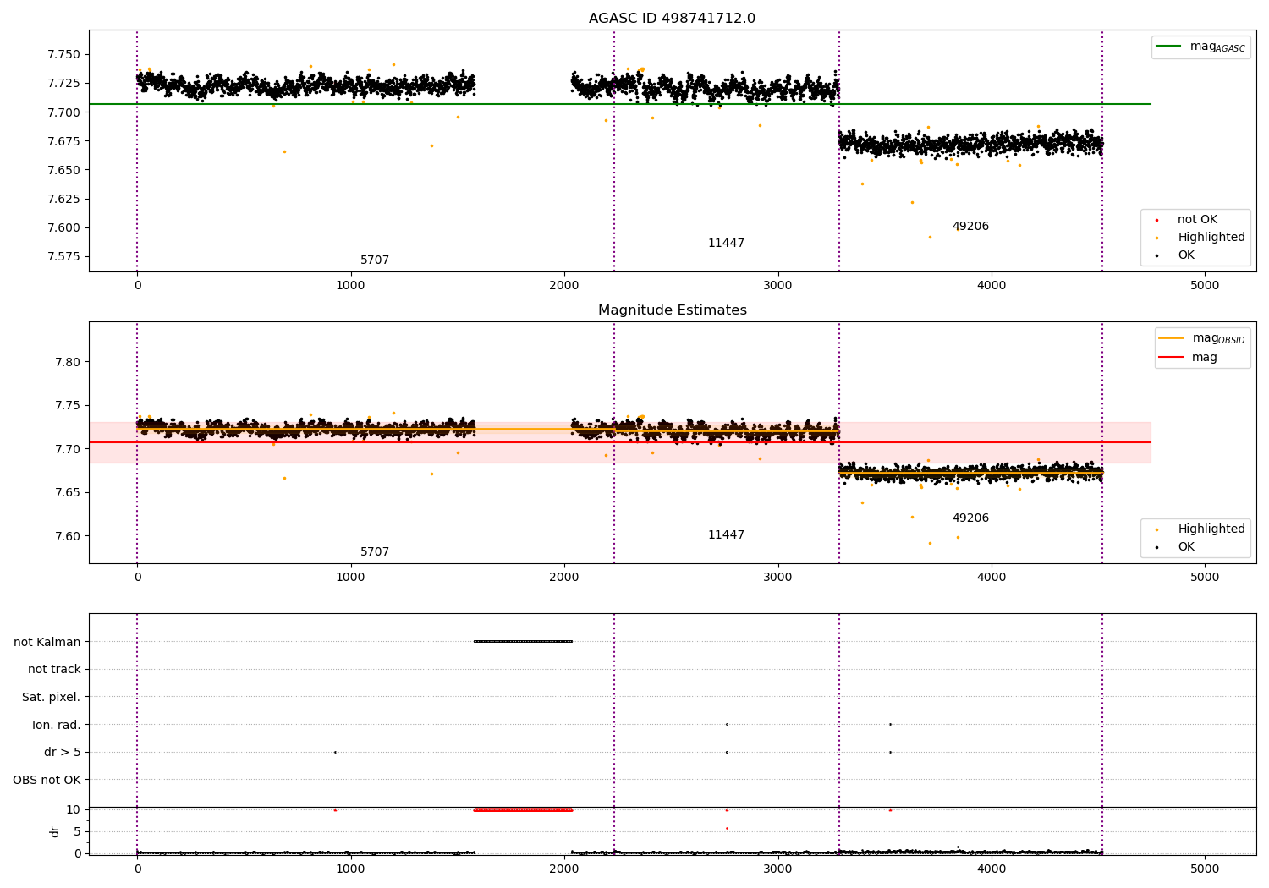Select 'OK' legend entry in top plot
This screenshot has height=888, width=1269.
pos(1186,255)
